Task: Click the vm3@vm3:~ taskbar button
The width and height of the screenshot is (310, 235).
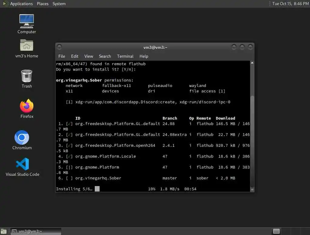Action: (x=36, y=231)
